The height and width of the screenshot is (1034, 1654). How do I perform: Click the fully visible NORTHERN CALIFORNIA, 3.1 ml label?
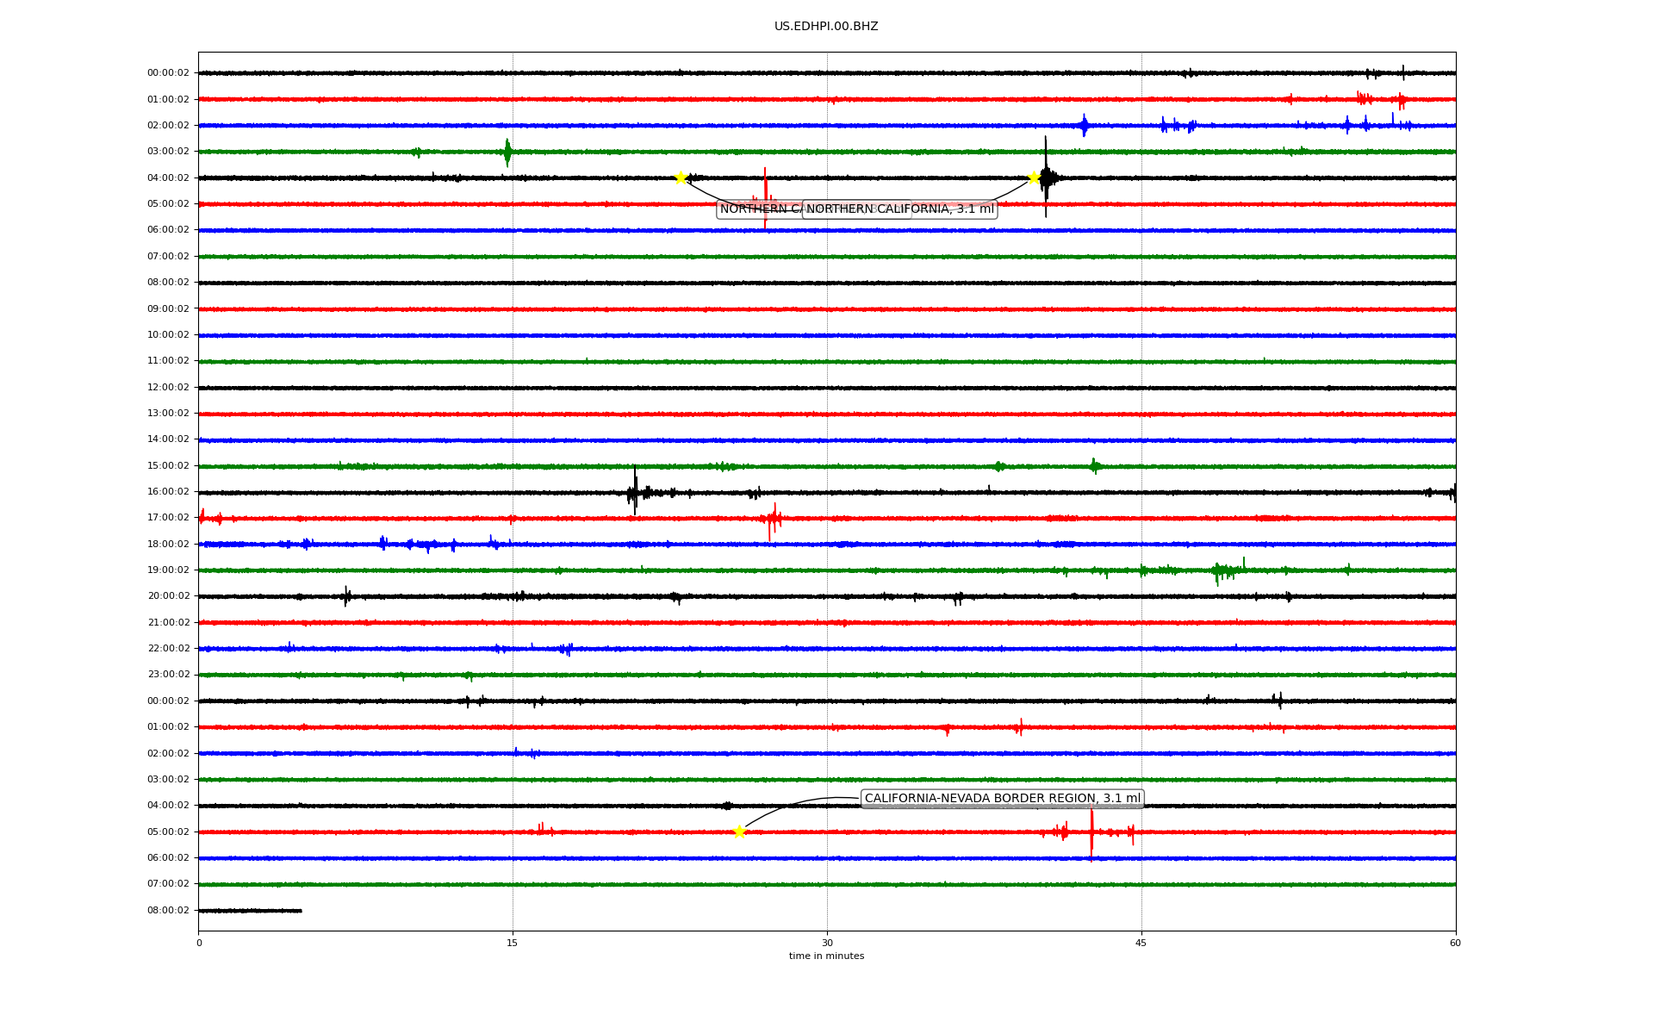(x=899, y=209)
